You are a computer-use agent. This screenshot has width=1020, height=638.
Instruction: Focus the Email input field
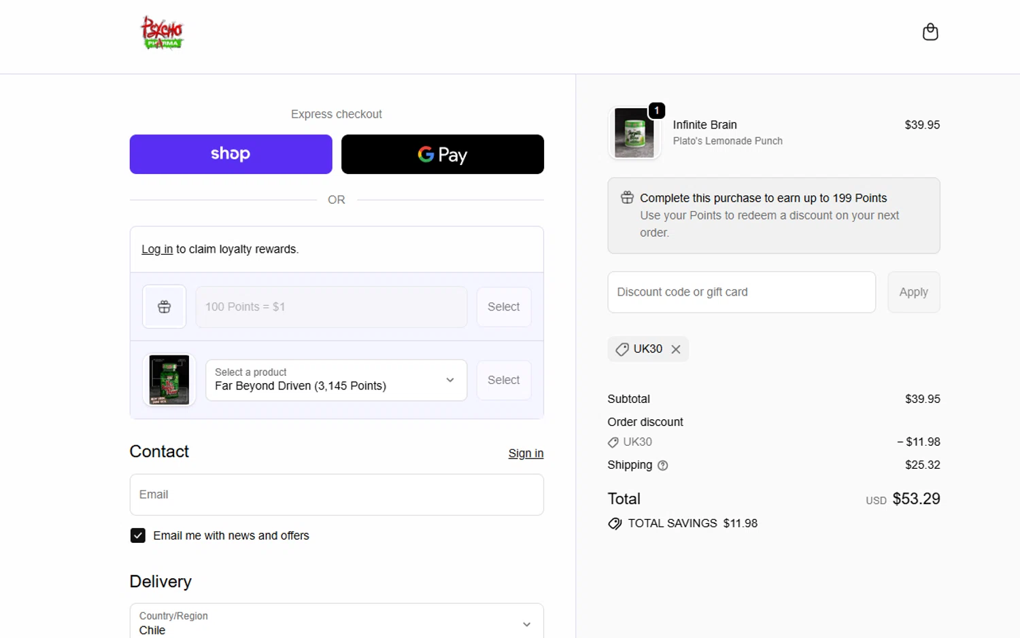pyautogui.click(x=336, y=495)
